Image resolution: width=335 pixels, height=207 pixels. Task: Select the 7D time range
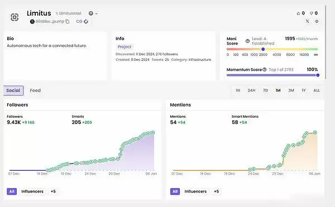click(x=265, y=90)
